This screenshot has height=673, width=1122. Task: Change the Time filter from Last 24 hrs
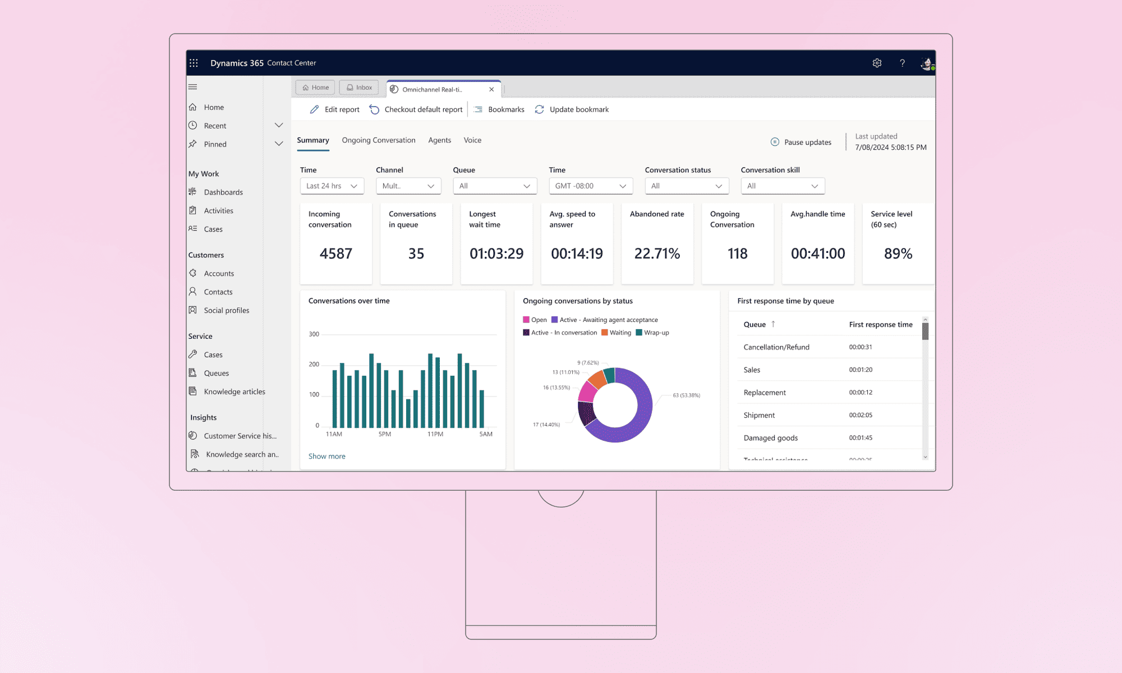click(332, 186)
